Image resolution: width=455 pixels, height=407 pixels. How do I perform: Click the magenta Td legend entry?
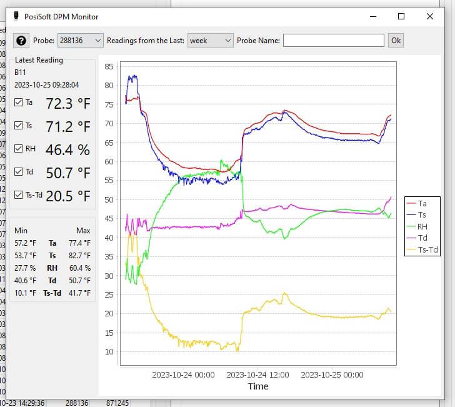422,239
